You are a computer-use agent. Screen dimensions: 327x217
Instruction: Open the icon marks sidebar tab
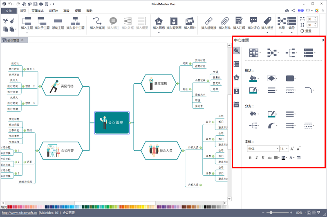[x=236, y=78]
